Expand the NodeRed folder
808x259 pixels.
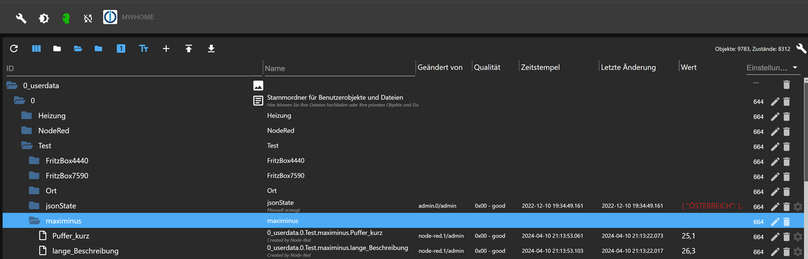tap(27, 131)
